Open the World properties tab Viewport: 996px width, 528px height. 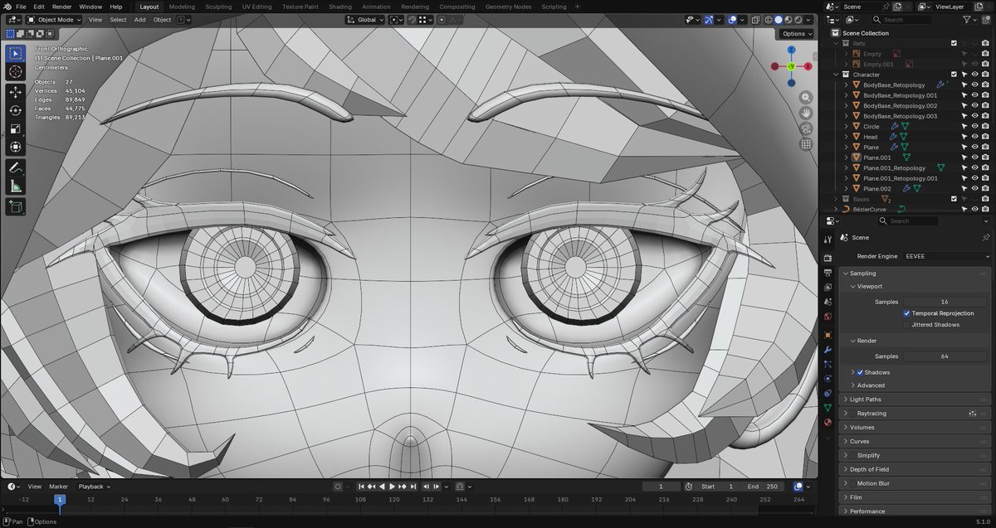coord(828,317)
